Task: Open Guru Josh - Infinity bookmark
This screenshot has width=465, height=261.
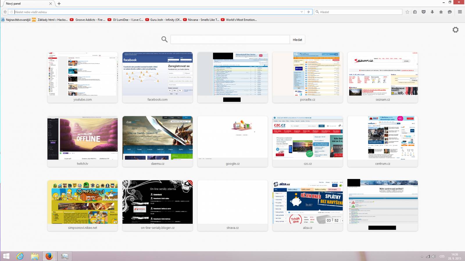Action: click(x=163, y=20)
